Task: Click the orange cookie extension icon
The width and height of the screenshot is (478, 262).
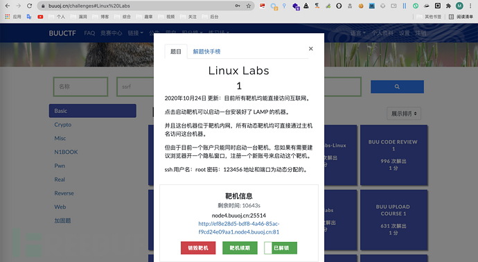Action: (x=361, y=6)
